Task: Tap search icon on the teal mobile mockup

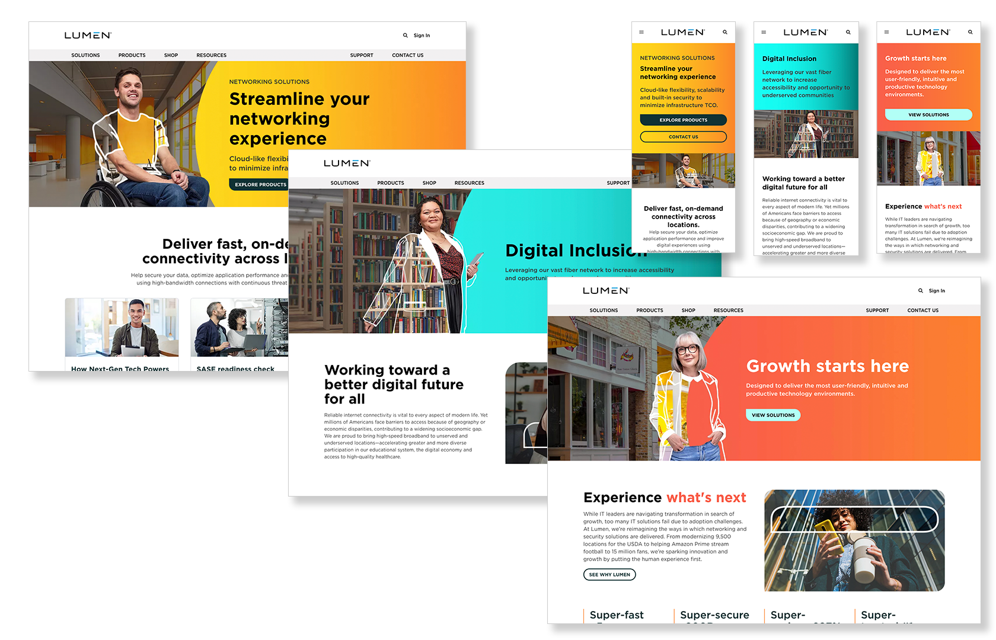Action: [848, 33]
